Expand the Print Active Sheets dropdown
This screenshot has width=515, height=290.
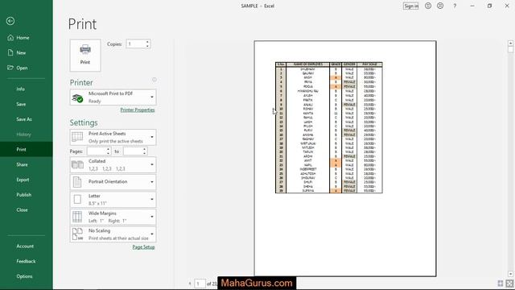(x=113, y=137)
